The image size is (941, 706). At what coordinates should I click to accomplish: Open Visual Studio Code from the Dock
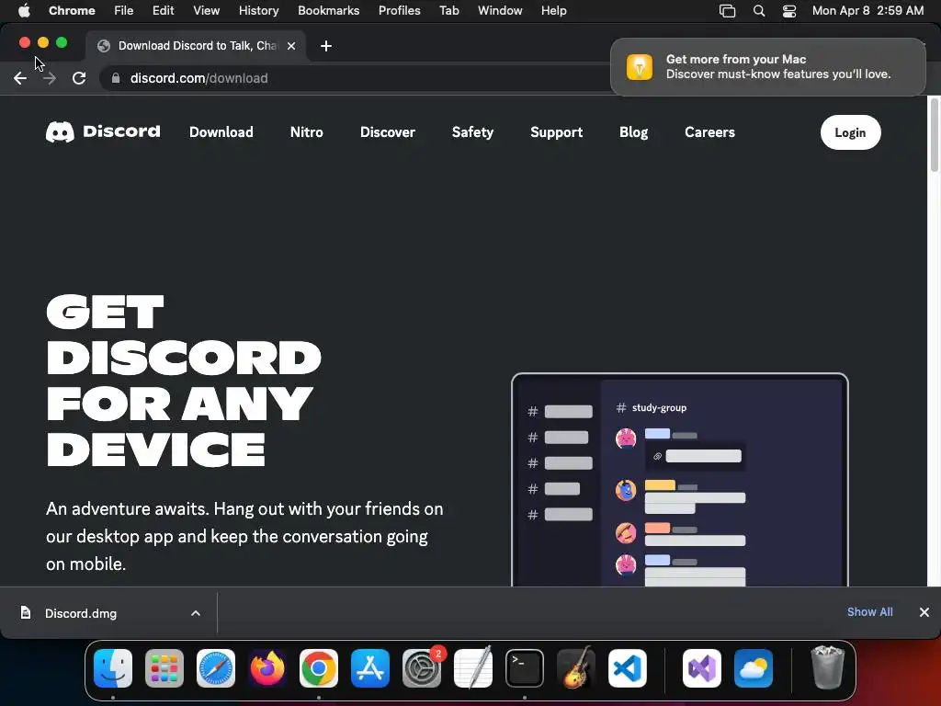tap(627, 667)
